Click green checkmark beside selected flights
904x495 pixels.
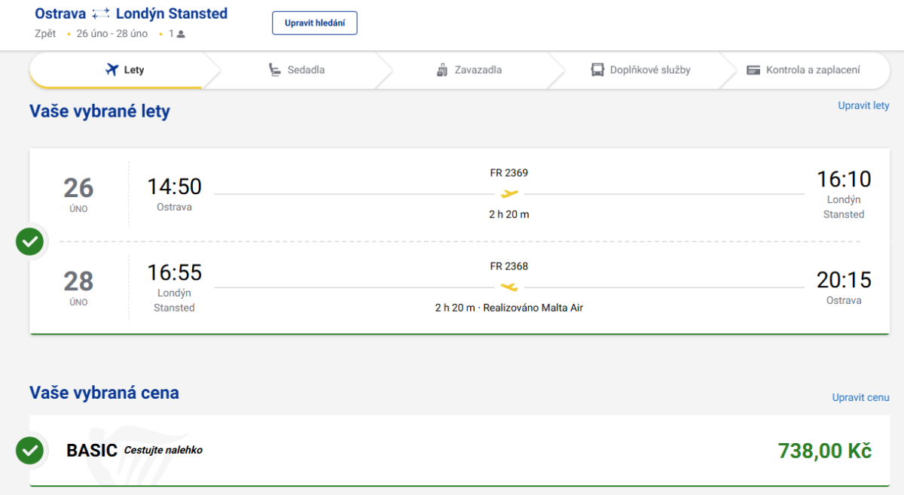pos(30,241)
